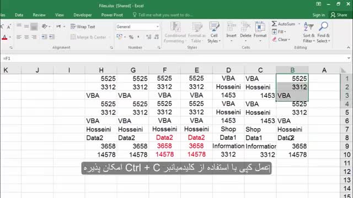This screenshot has height=198, width=353.
Task: Open the text orientation menu
Action: tap(46, 26)
